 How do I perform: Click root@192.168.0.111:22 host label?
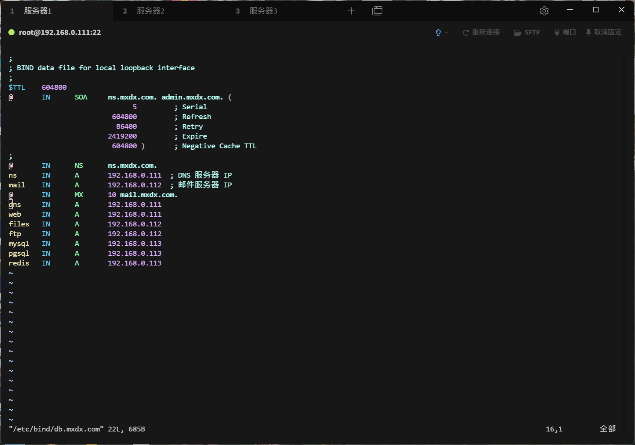click(60, 32)
